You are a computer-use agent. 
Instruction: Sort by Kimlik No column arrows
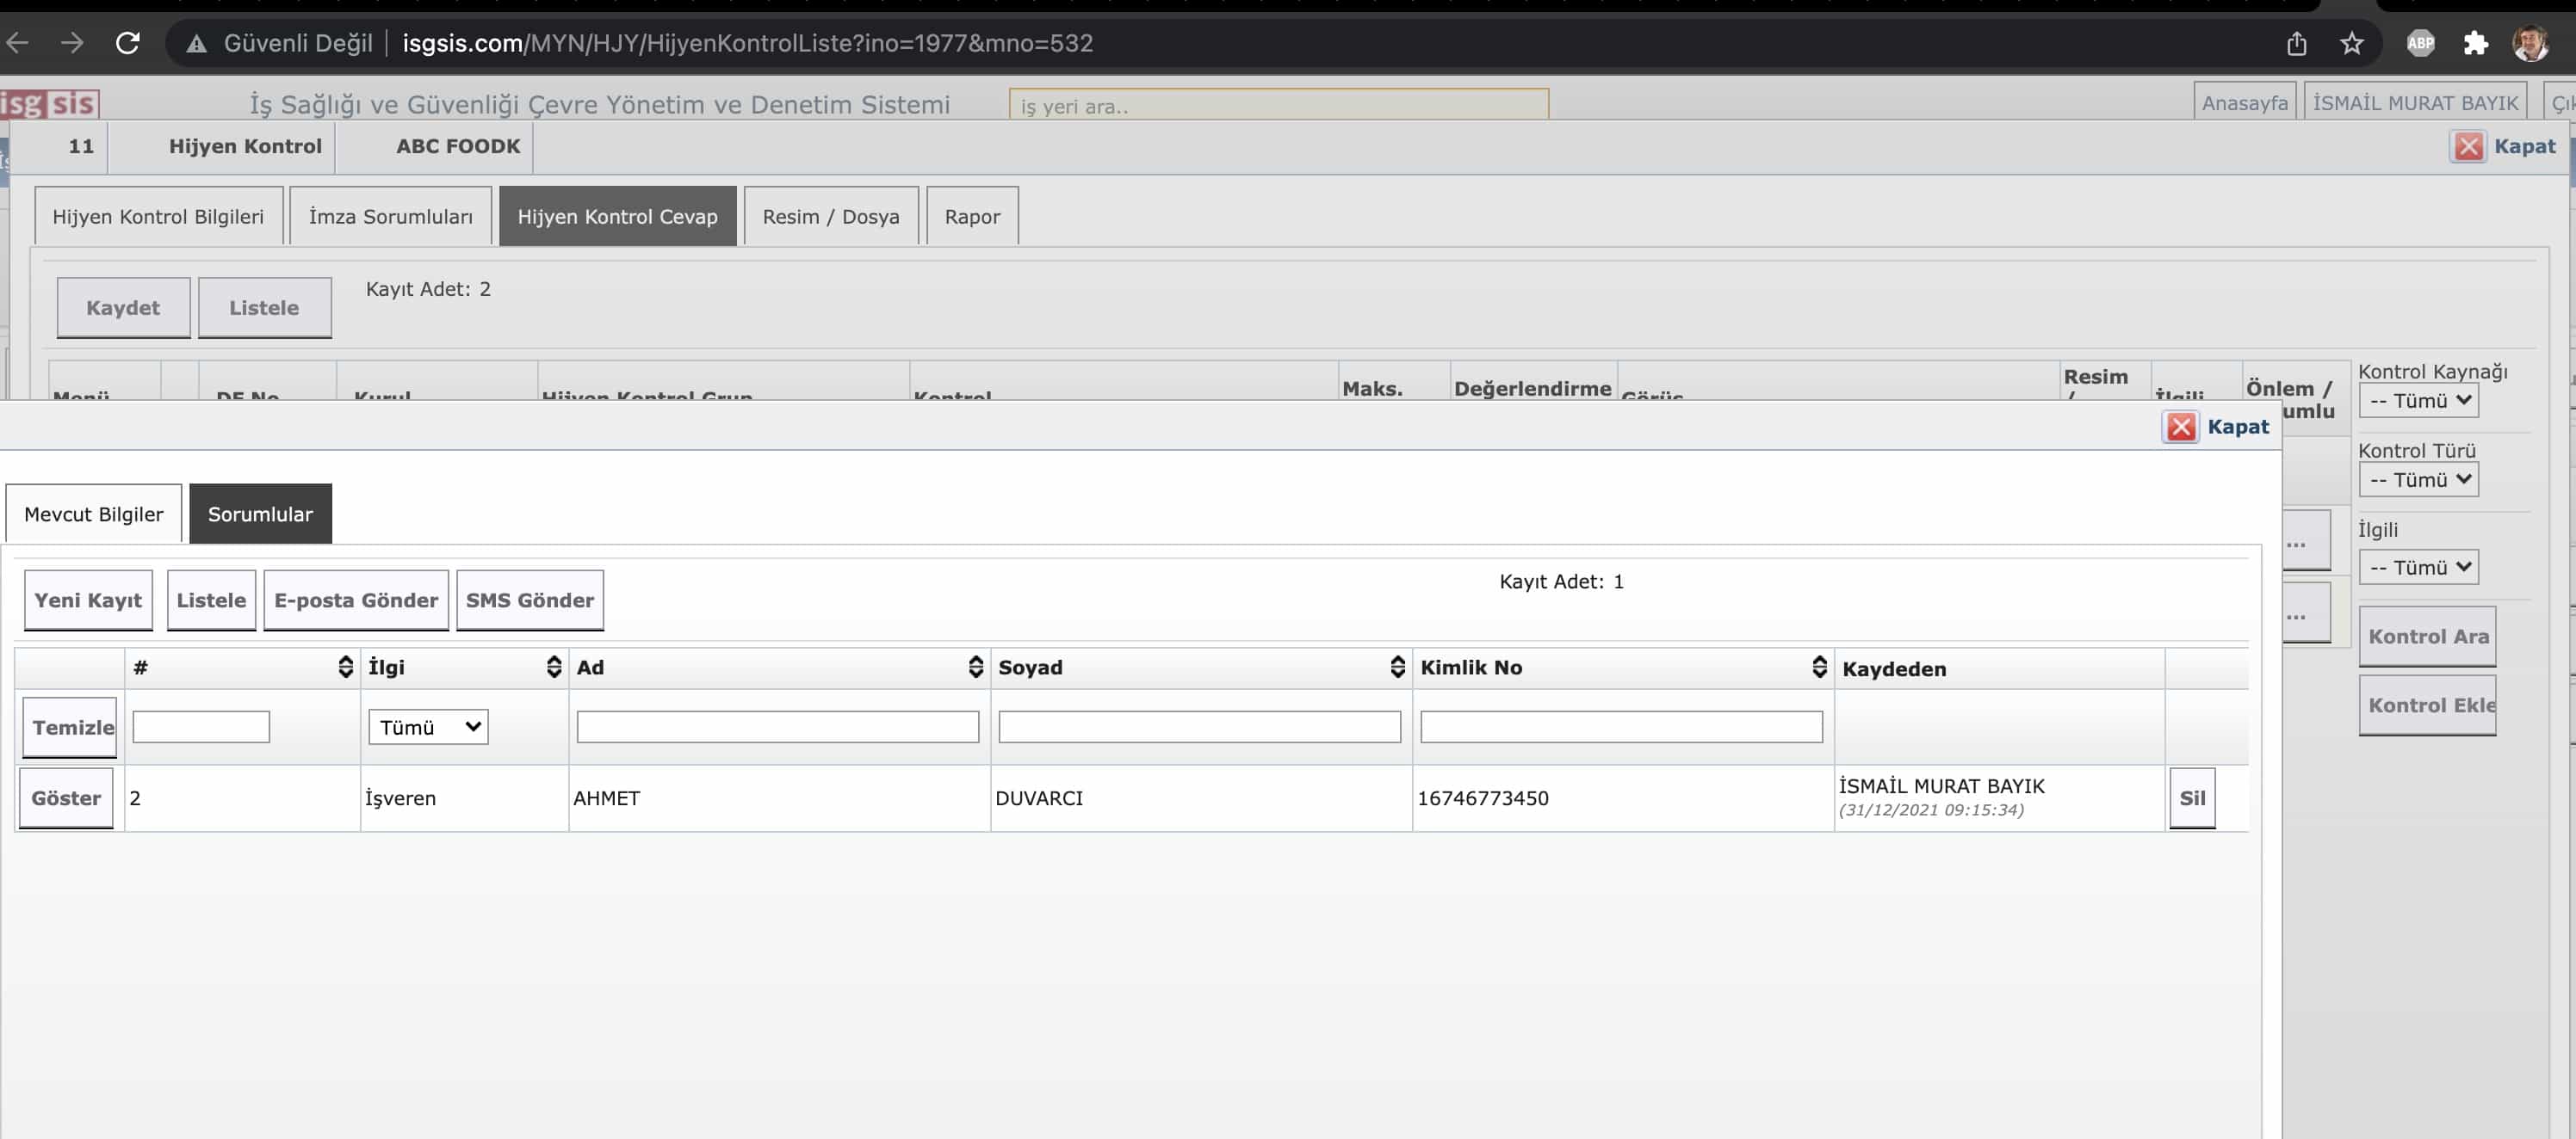click(x=1819, y=668)
